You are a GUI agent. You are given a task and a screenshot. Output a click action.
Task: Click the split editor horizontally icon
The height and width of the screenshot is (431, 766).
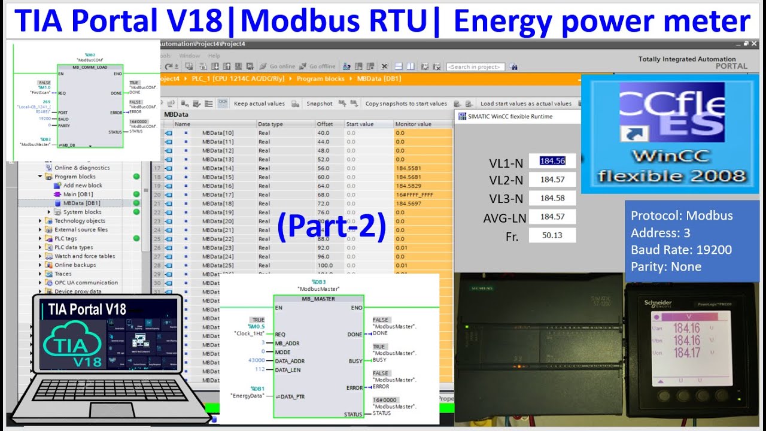coord(399,66)
